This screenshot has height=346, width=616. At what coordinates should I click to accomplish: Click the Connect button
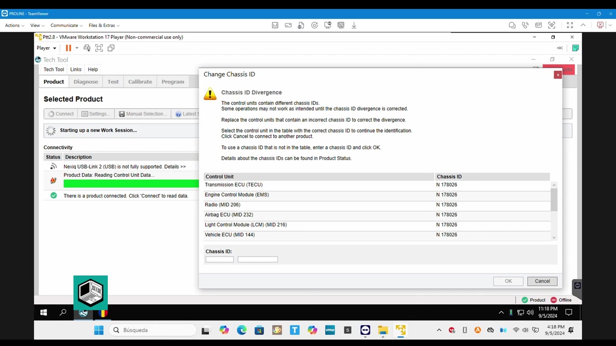61,114
